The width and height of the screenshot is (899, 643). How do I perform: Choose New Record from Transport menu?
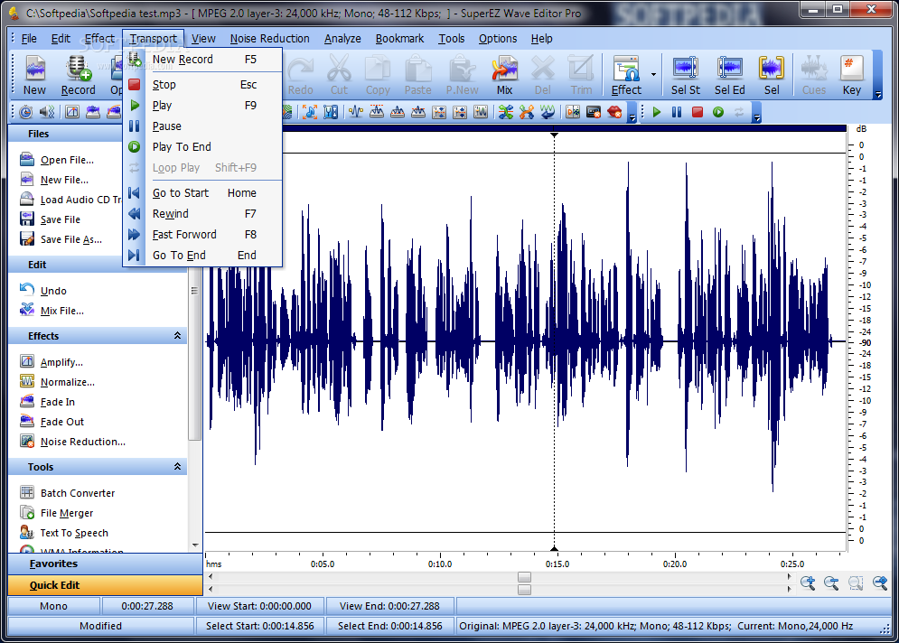point(203,59)
